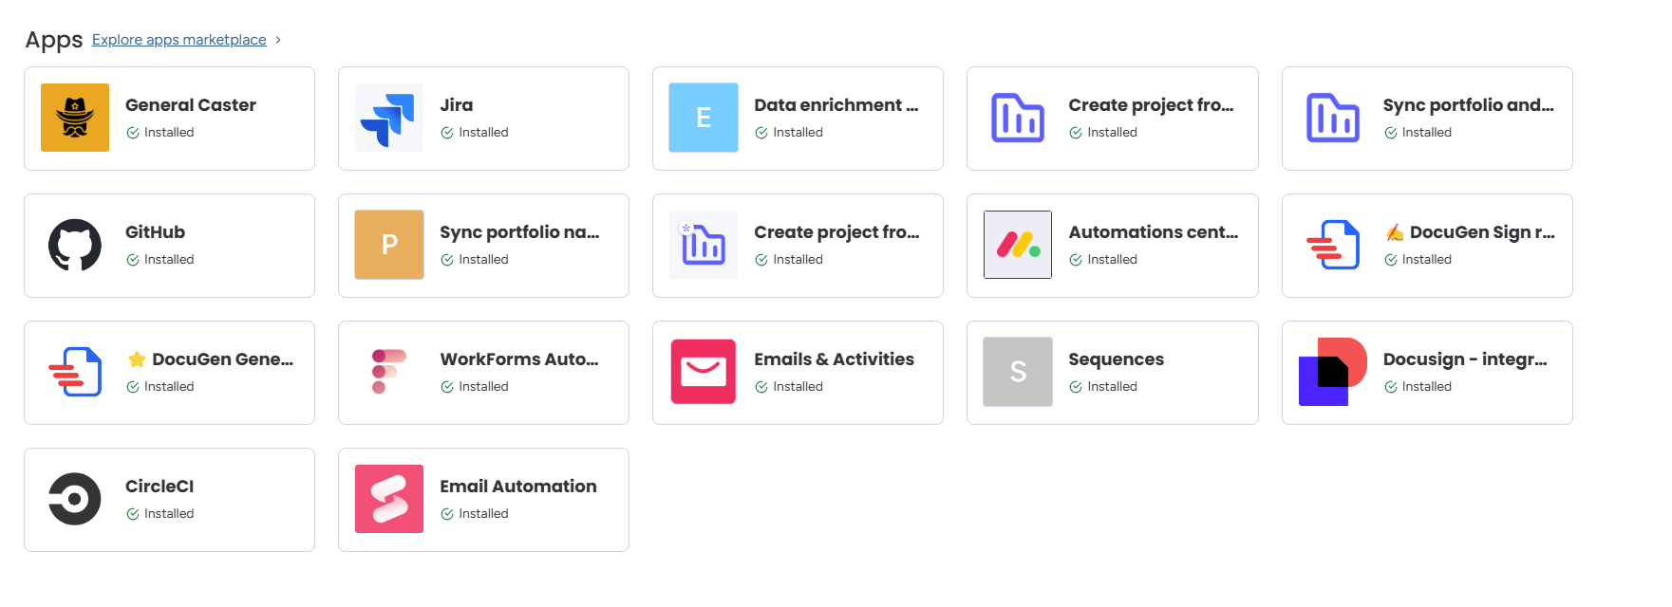Open the Sync portfolio na... title
Viewport: 1672px width, 607px height.
[x=519, y=232]
